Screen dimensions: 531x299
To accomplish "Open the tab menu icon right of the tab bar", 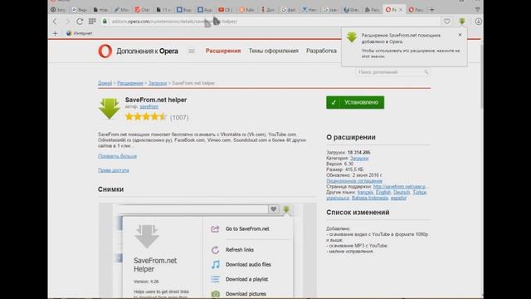I will [478, 10].
